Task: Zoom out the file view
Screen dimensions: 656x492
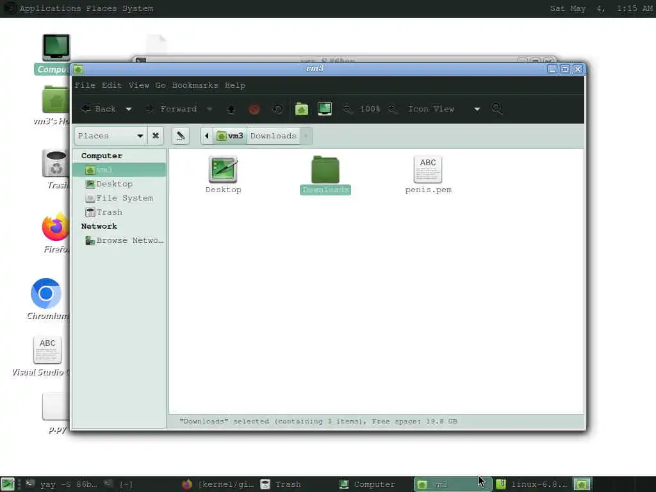Action: [347, 109]
